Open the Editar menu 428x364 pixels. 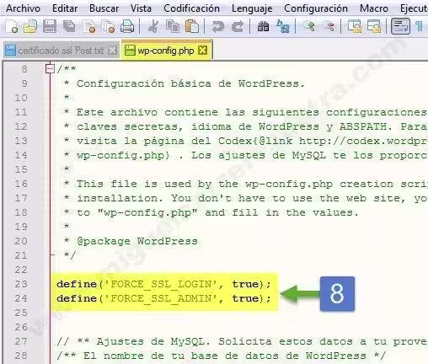click(x=65, y=8)
